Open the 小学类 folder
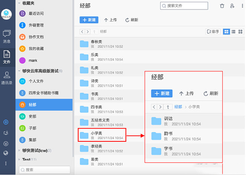246x175 pixels. click(102, 135)
